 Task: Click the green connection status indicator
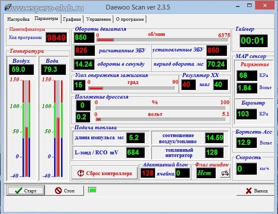tap(92, 190)
